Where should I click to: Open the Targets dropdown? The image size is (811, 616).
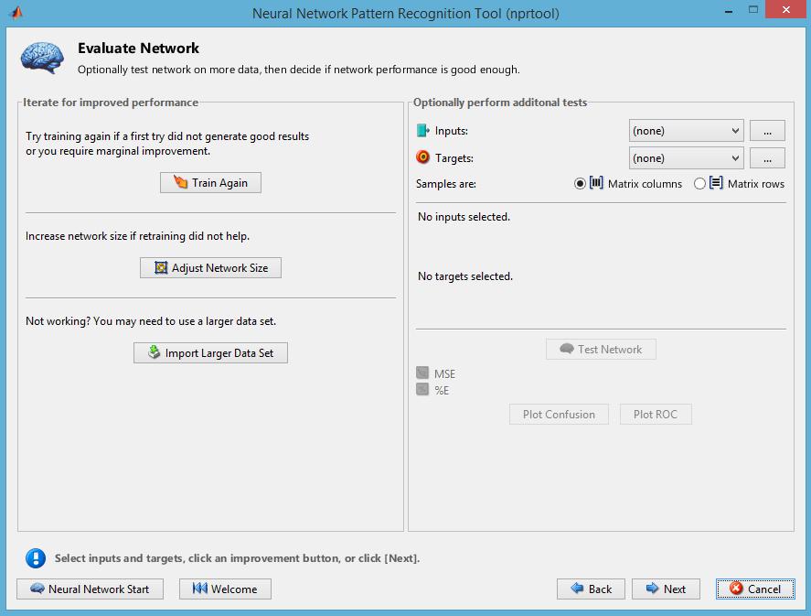point(686,157)
